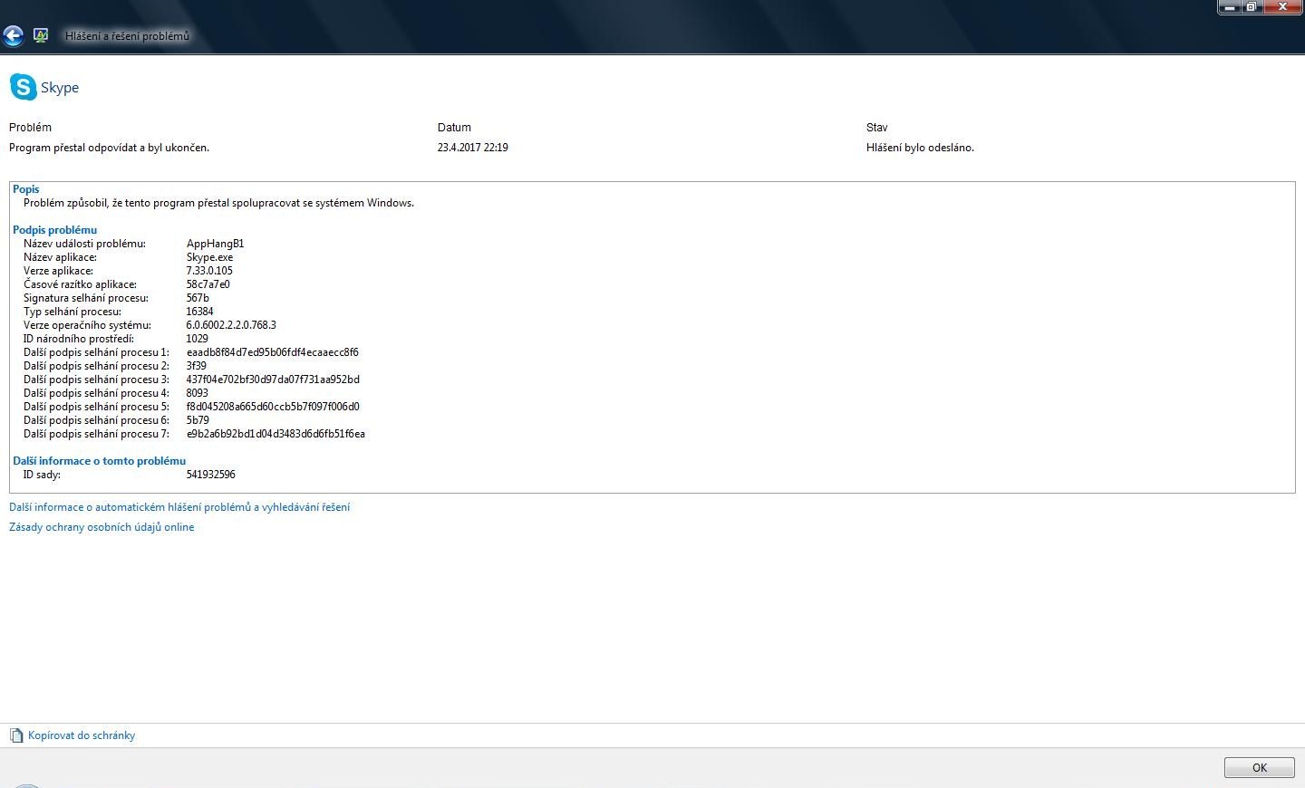The height and width of the screenshot is (788, 1305).
Task: Click the label 'ID sady:'
Action: (x=42, y=475)
